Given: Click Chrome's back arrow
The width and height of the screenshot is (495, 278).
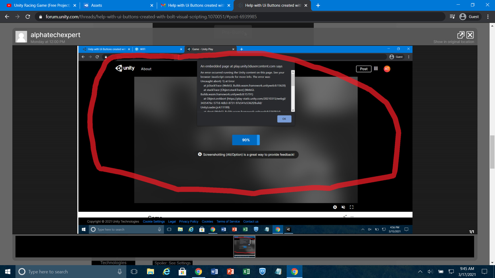Looking at the screenshot, I should pos(7,17).
